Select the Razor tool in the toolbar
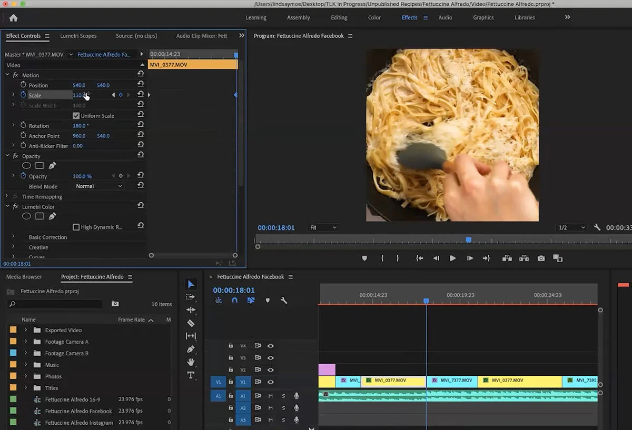The image size is (632, 430). (x=191, y=323)
